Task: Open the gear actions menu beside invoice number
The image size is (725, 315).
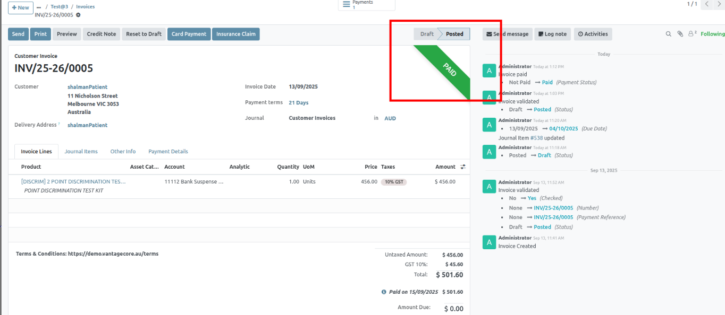Action: [79, 15]
